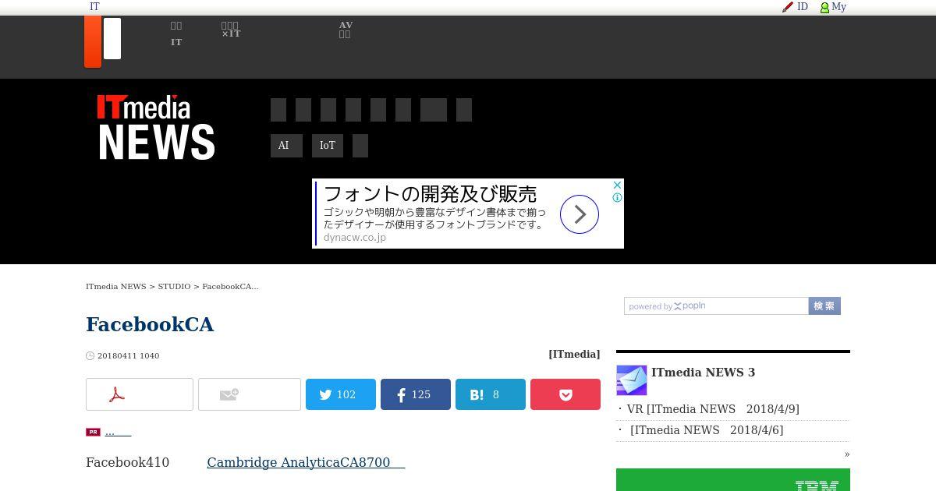936x491 pixels.
Task: Click the » more link in the sidebar
Action: click(x=847, y=454)
